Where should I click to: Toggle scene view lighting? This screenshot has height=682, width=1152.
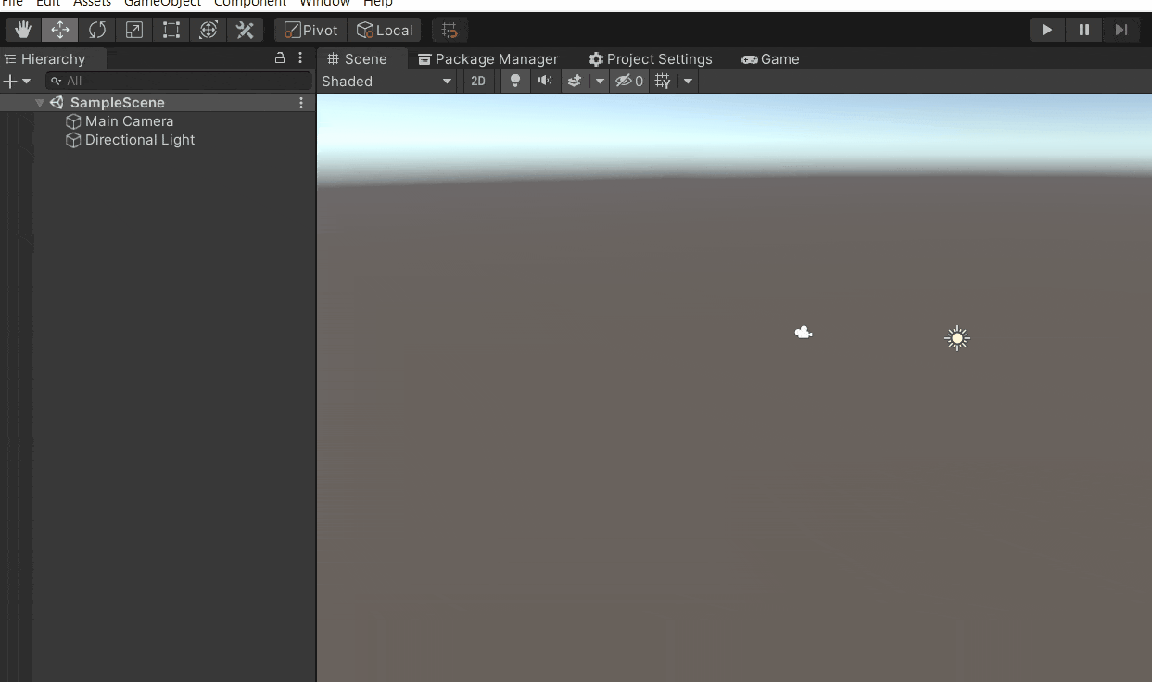tap(514, 81)
